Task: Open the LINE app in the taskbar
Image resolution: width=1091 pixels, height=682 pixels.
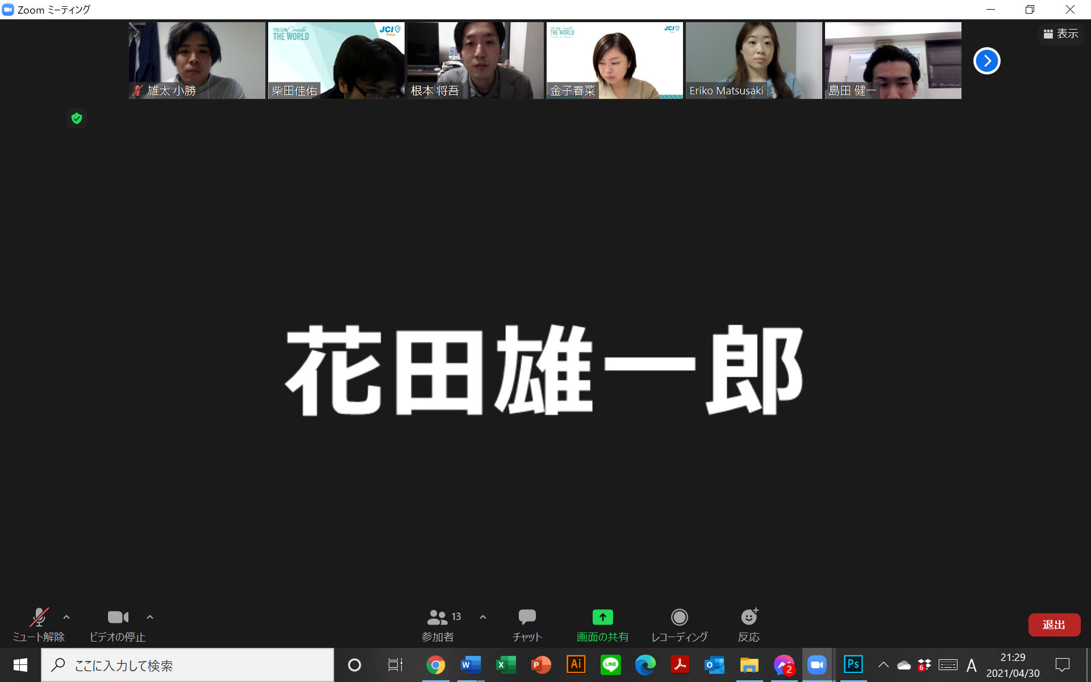Action: click(x=610, y=664)
